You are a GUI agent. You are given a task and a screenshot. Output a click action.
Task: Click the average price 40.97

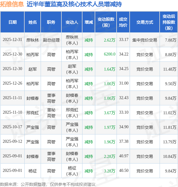click(124, 156)
